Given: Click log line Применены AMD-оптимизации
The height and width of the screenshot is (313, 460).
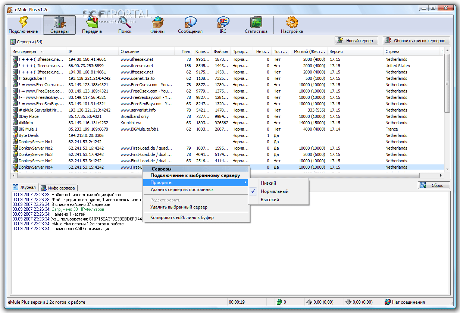Looking at the screenshot, I should (x=61, y=229).
